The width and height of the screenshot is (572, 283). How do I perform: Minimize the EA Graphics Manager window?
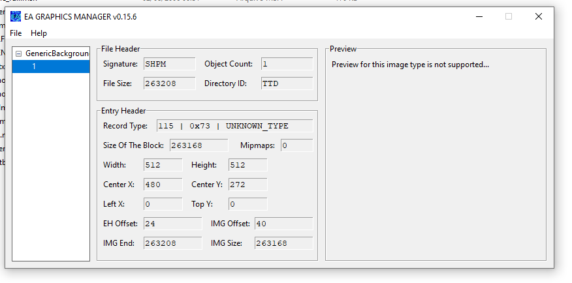479,17
